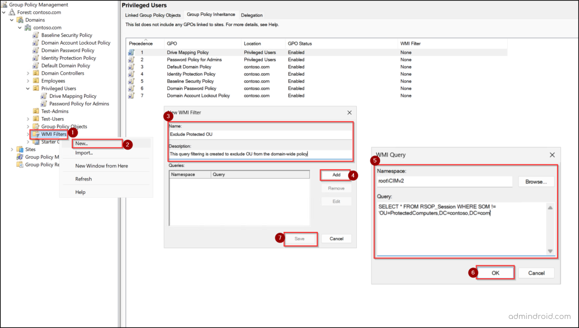Collapse the Privileged Users node
The image size is (579, 328).
click(27, 88)
